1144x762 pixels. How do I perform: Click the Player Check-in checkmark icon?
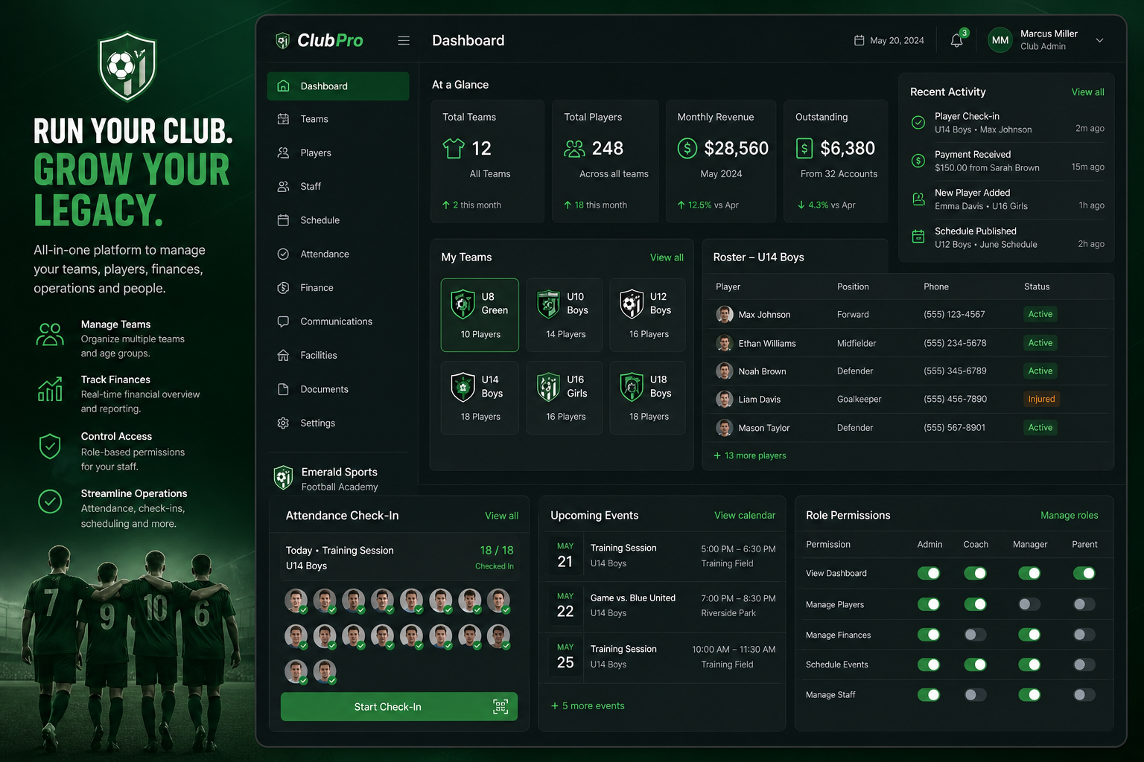pos(918,122)
